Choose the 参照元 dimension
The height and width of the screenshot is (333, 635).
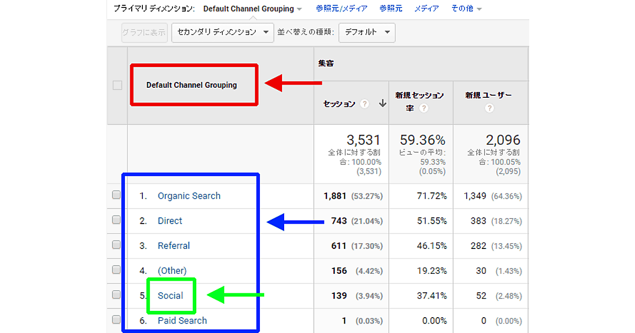click(x=391, y=9)
